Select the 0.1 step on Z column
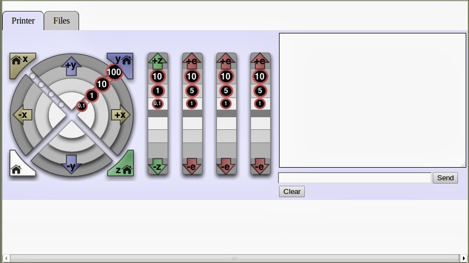Image resolution: width=469 pixels, height=263 pixels. [158, 104]
